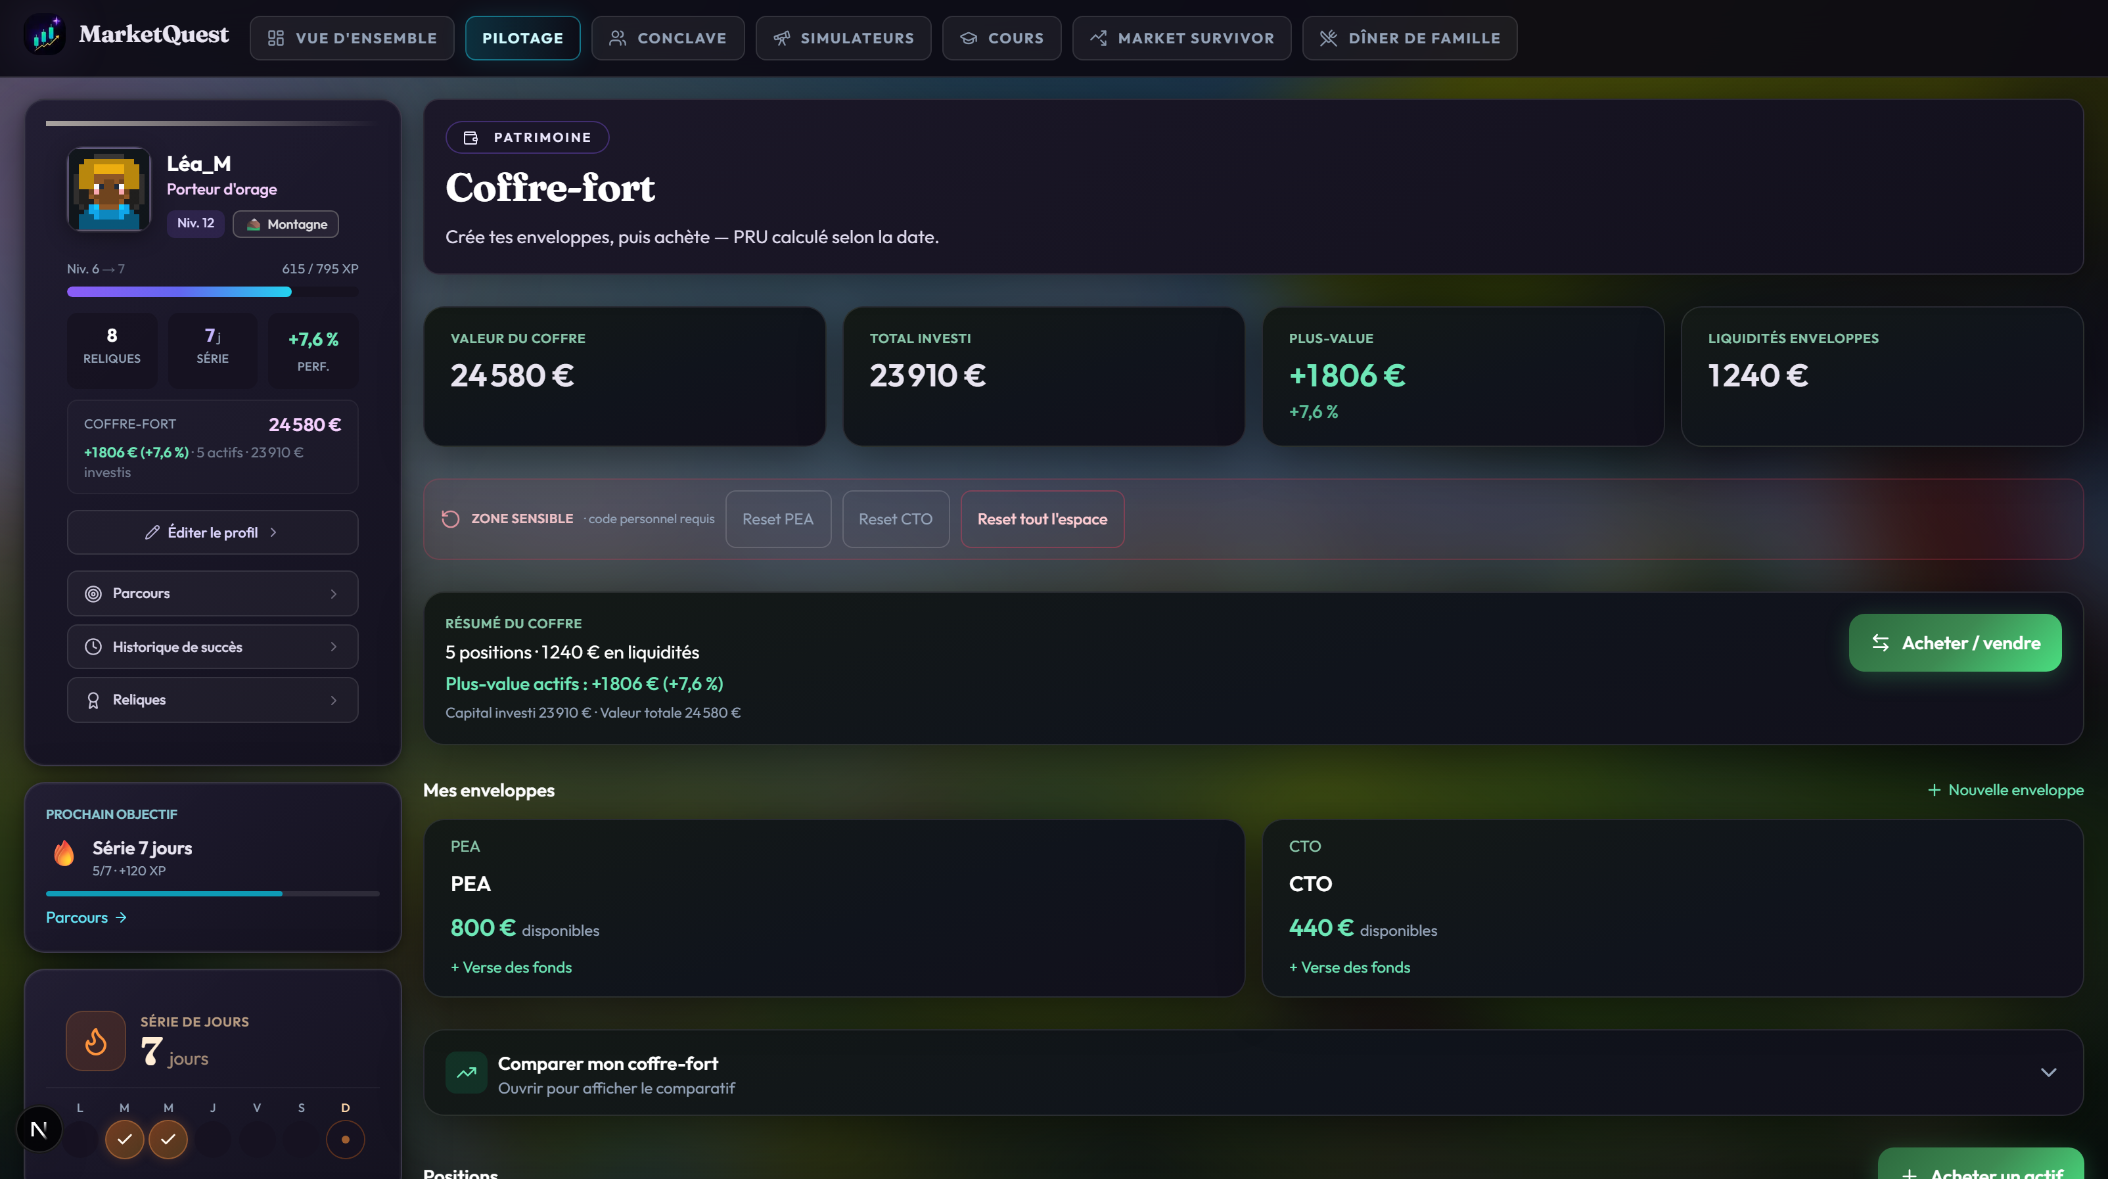Switch to the Conclave tab

coord(668,39)
